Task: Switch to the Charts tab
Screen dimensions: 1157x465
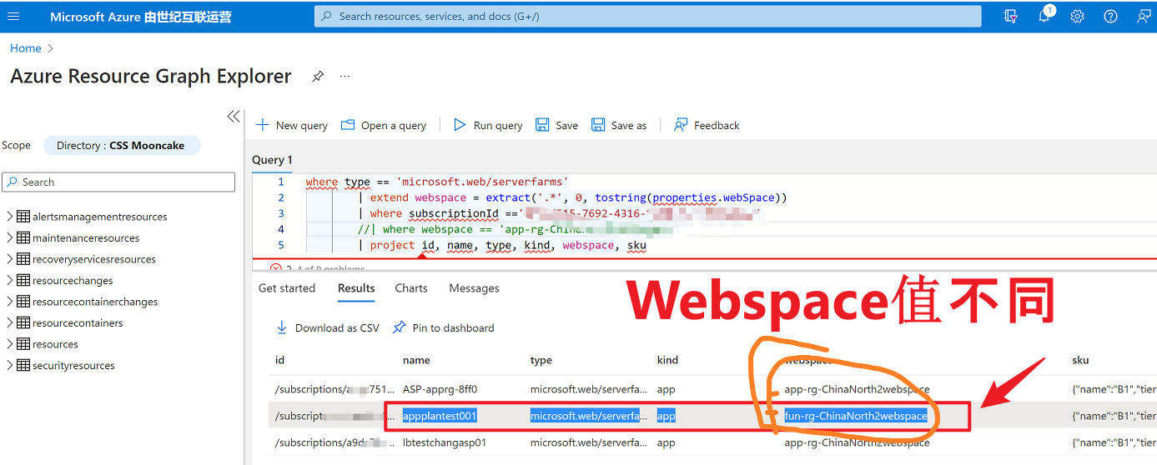Action: (411, 288)
